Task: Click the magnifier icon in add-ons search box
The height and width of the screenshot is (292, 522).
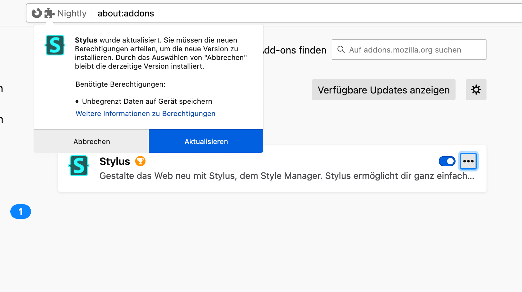Action: (x=341, y=50)
